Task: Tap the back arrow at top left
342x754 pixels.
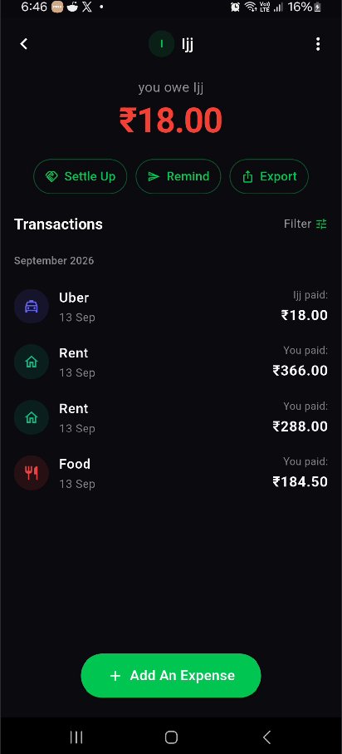Action: tap(24, 44)
